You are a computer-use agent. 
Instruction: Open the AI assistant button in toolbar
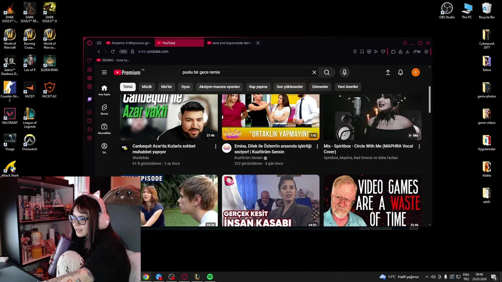click(417, 52)
